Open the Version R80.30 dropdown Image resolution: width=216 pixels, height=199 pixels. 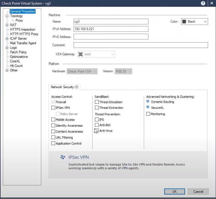point(123,71)
